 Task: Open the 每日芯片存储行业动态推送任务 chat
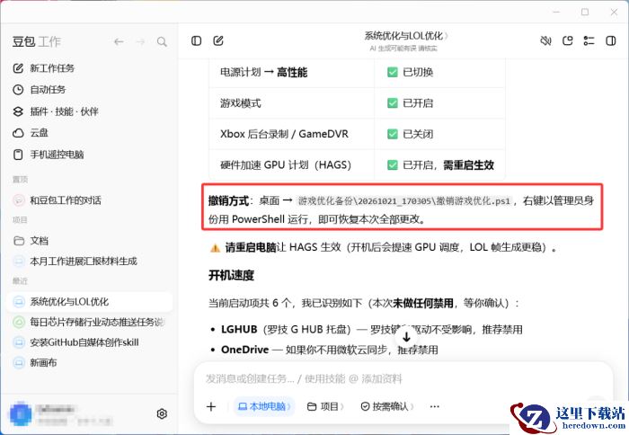pos(89,322)
